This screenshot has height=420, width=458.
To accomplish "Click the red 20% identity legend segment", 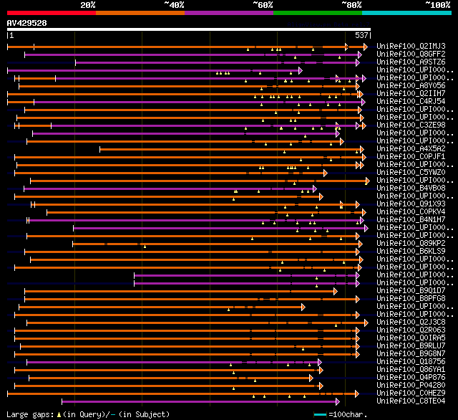I will click(x=52, y=13).
